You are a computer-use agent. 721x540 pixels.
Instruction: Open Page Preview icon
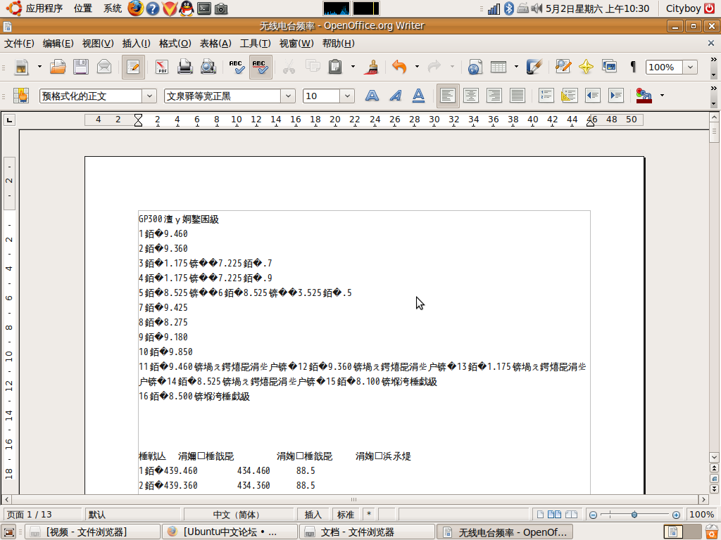point(208,67)
